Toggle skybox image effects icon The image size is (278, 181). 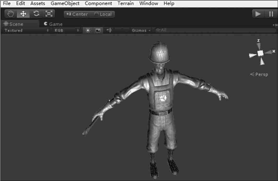click(98, 30)
